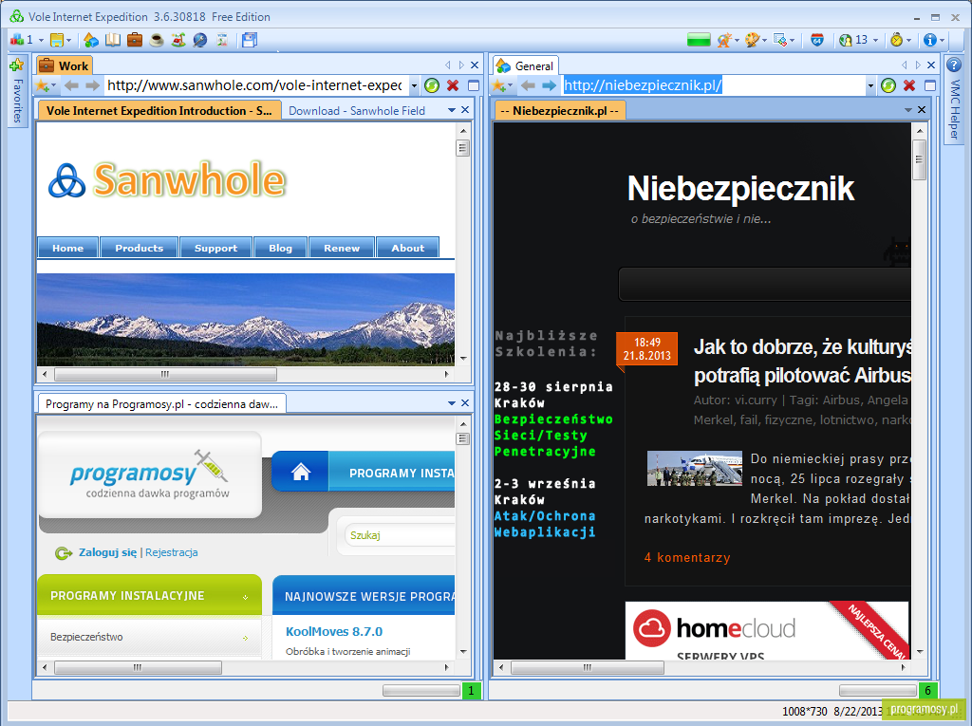
Task: Open the 4 komentarzy link
Action: coord(687,557)
